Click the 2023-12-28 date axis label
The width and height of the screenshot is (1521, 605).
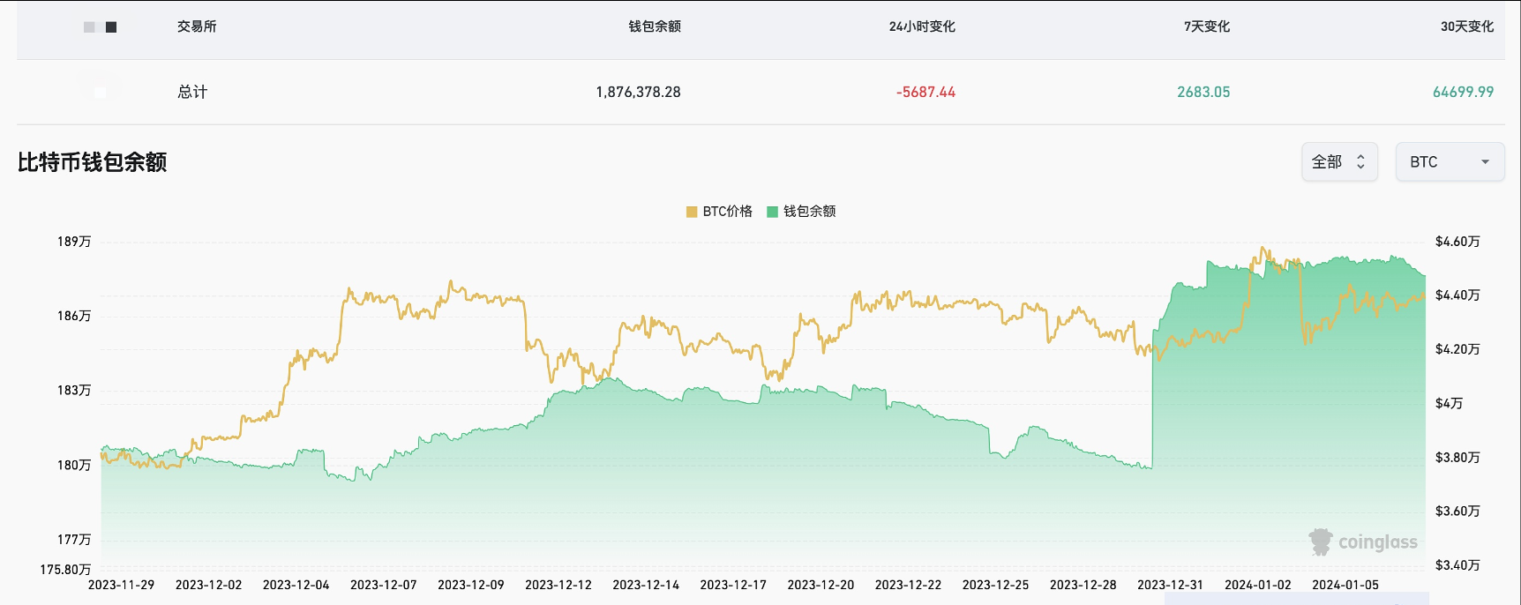1083,585
